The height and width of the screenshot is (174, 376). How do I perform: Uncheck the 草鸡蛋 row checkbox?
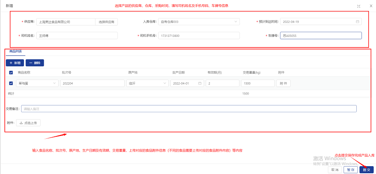click(x=11, y=83)
